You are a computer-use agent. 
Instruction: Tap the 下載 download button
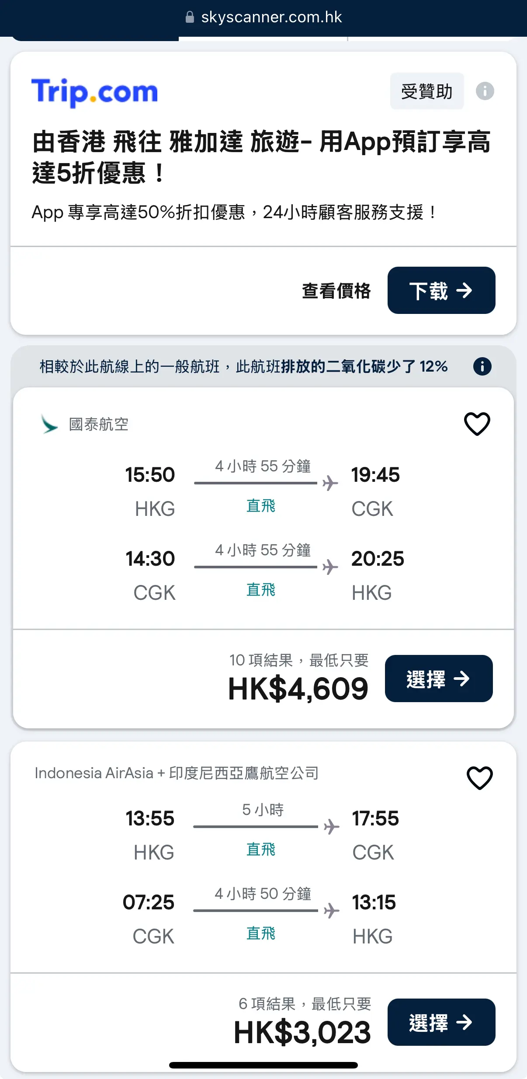pyautogui.click(x=441, y=290)
